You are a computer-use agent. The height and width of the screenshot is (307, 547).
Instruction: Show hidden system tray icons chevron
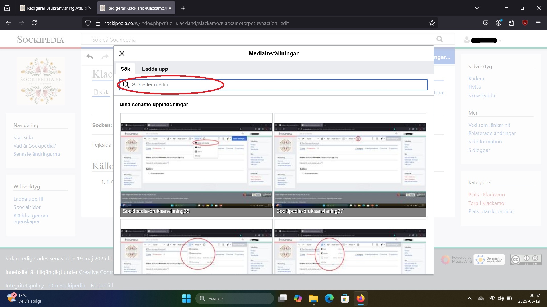[x=469, y=298]
